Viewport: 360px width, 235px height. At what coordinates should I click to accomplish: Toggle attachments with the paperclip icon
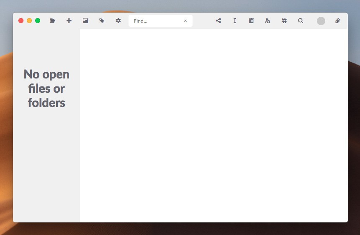pyautogui.click(x=338, y=21)
